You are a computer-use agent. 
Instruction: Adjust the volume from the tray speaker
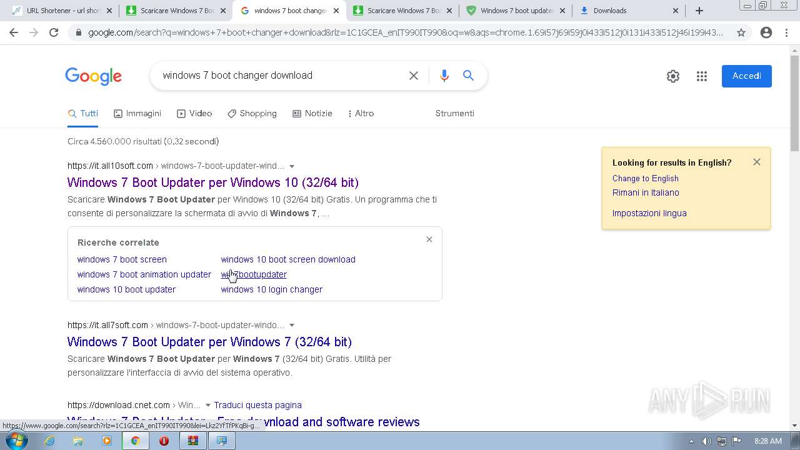click(706, 441)
